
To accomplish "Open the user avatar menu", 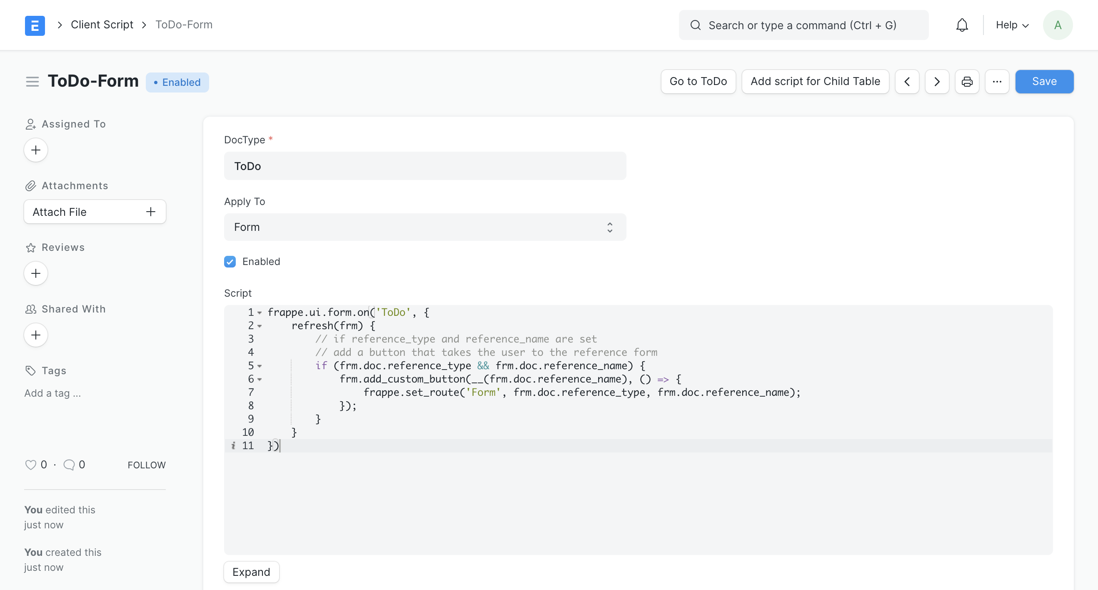I will (1058, 25).
